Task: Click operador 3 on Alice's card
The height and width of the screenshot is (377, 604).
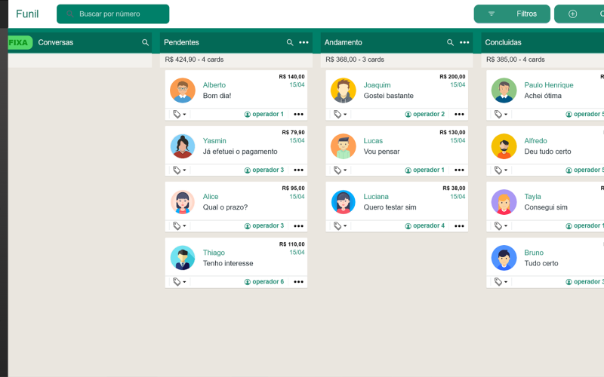Action: pos(264,225)
